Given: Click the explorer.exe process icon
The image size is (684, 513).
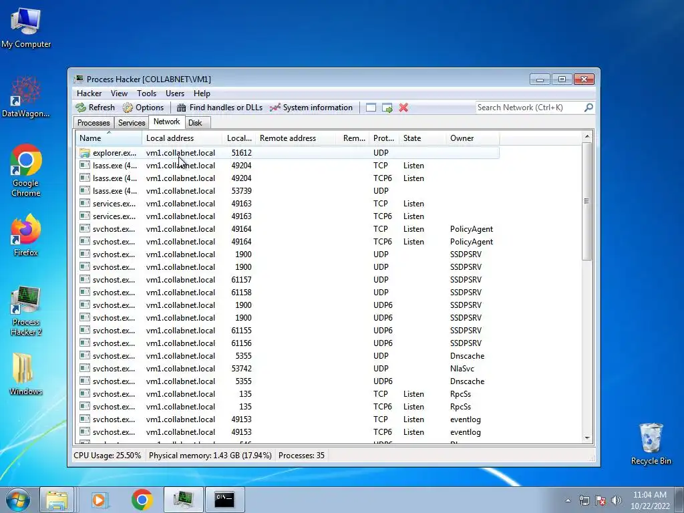Looking at the screenshot, I should 85,153.
